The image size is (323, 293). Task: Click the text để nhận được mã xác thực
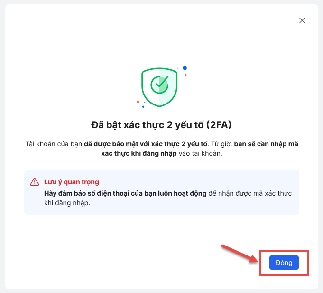(x=250, y=193)
